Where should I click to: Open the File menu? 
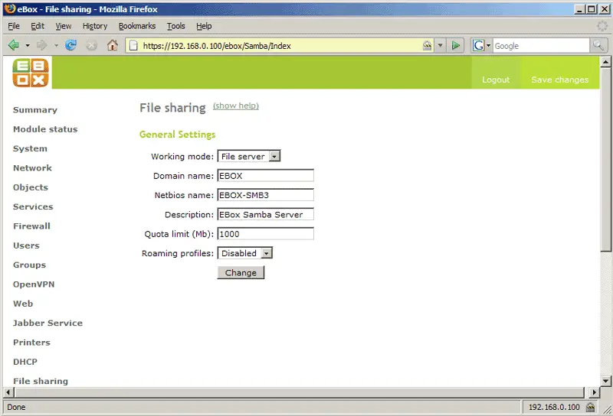14,26
